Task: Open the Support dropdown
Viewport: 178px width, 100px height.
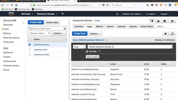Action: 165,14
